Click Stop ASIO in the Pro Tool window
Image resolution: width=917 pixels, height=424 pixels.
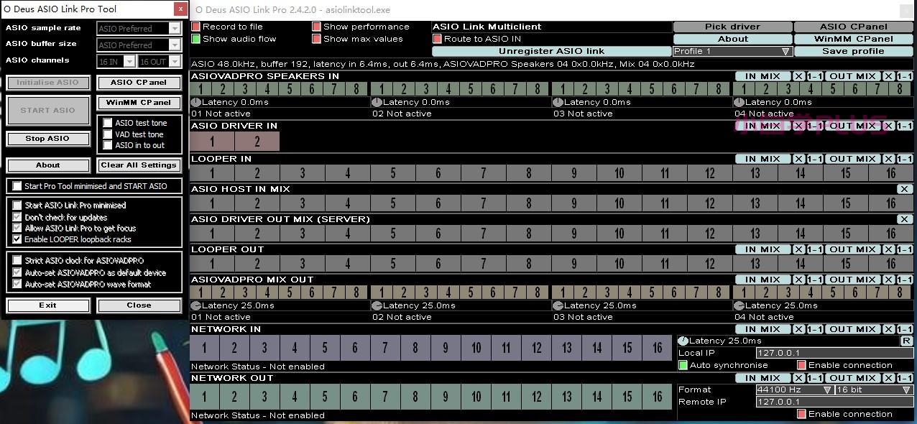(x=47, y=138)
